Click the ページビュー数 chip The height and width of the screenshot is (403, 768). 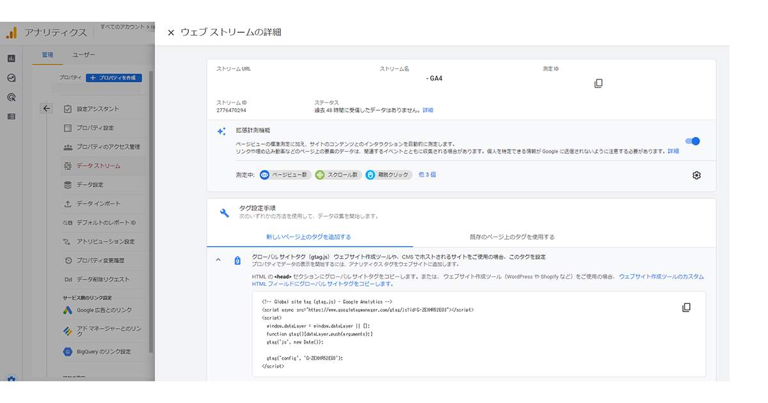pyautogui.click(x=285, y=175)
